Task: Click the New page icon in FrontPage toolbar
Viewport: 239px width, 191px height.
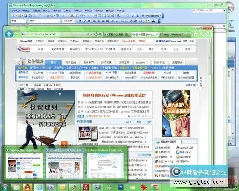Action: 13,16
